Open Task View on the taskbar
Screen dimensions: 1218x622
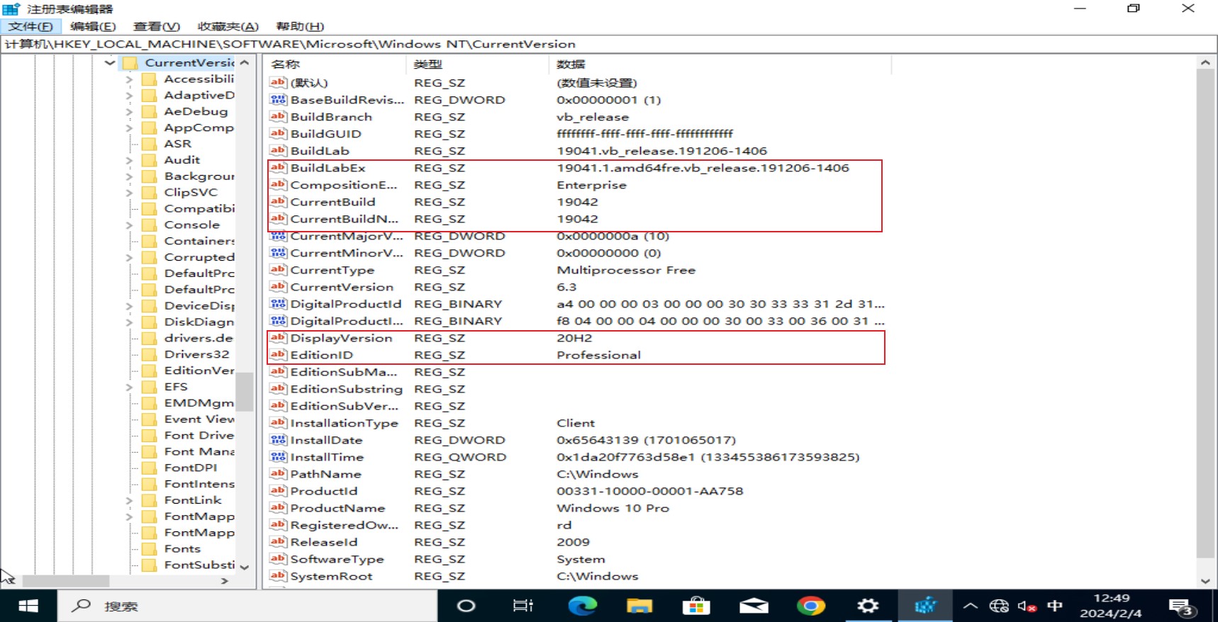(x=523, y=606)
